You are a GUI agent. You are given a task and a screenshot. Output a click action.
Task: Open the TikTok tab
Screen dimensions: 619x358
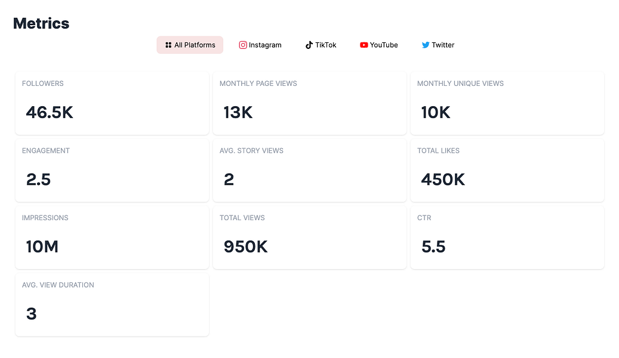click(x=321, y=45)
